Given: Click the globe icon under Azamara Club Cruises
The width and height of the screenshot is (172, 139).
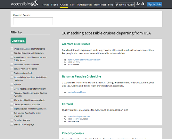Looking at the screenshot, I should [65, 65].
